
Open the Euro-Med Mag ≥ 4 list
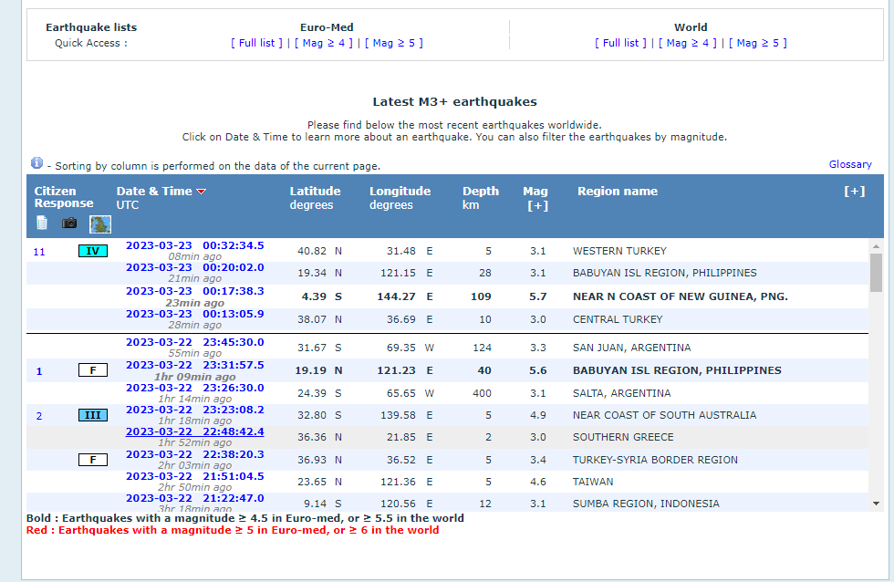point(323,43)
